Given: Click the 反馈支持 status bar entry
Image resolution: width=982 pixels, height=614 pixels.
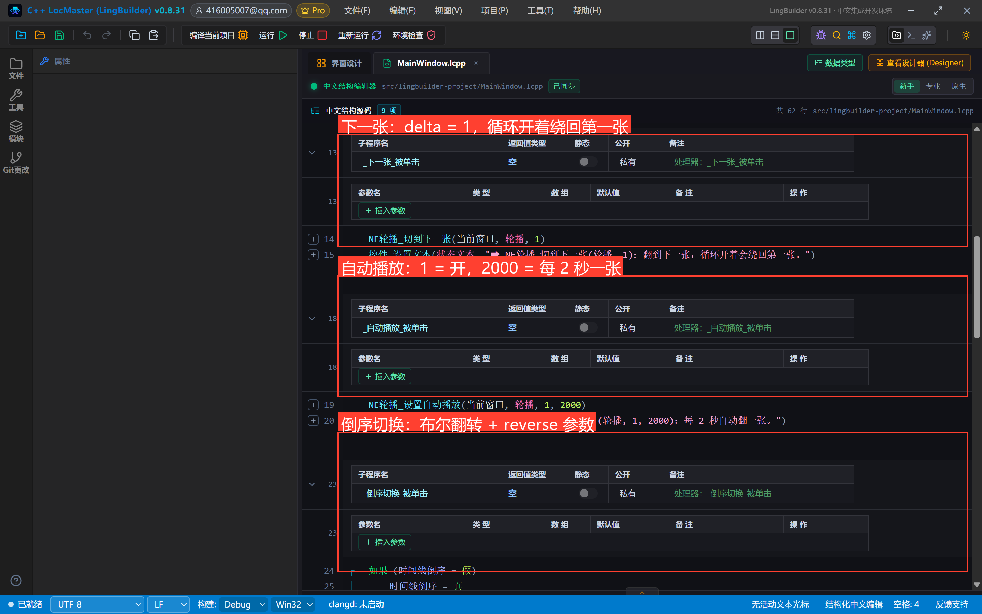Looking at the screenshot, I should click(x=952, y=604).
